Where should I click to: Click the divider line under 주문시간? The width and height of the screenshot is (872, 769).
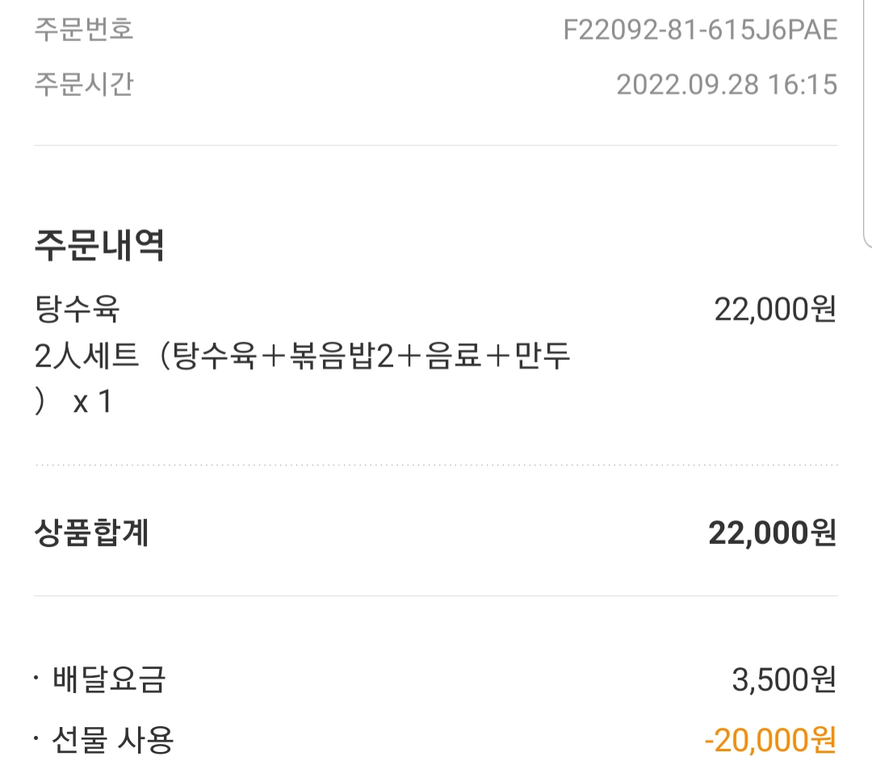[436, 145]
